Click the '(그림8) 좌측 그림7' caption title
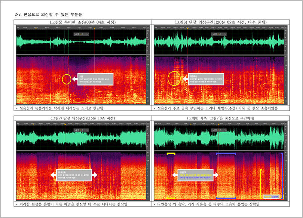The image size is (303, 218). tap(221, 118)
